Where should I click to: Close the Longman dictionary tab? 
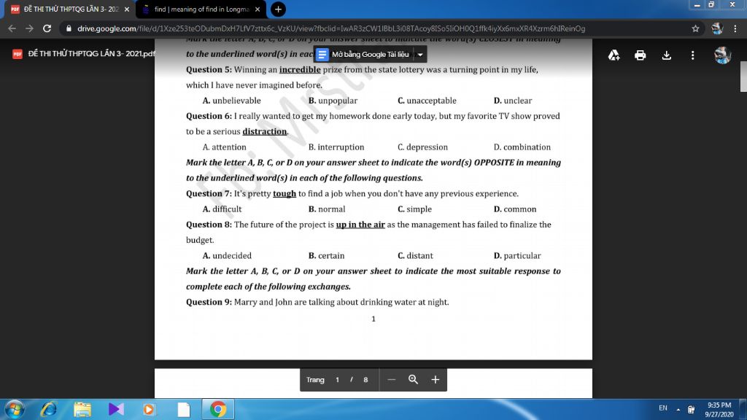(258, 9)
